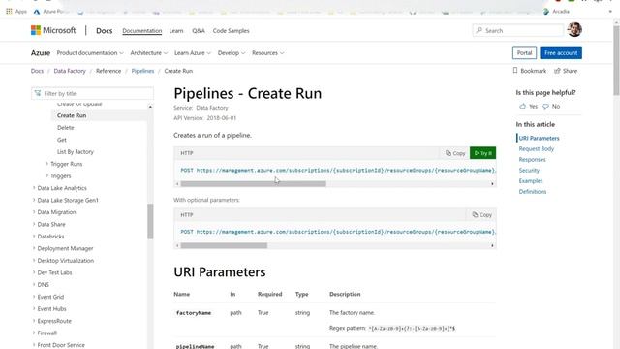Click the thumbs-down No icon
Image resolution: width=620 pixels, height=349 pixels.
coord(545,106)
